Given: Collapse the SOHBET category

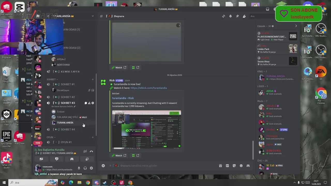Looking at the screenshot, I should [52, 79].
